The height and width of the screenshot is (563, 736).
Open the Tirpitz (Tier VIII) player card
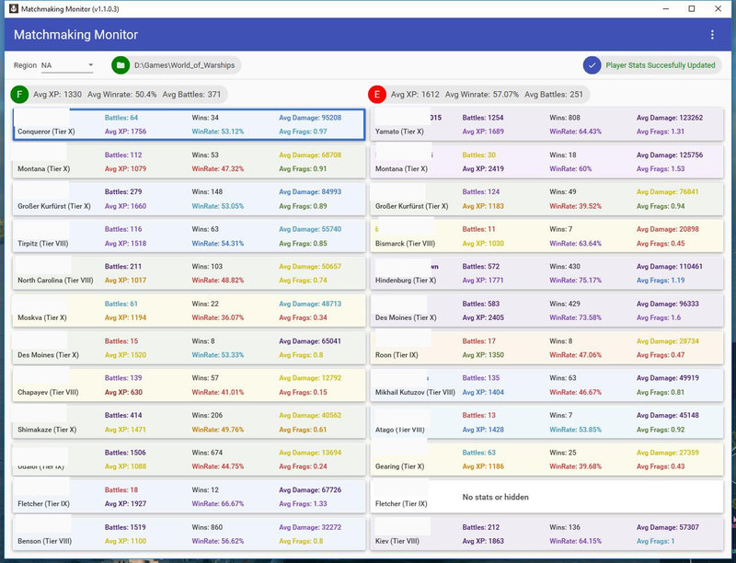pos(190,236)
